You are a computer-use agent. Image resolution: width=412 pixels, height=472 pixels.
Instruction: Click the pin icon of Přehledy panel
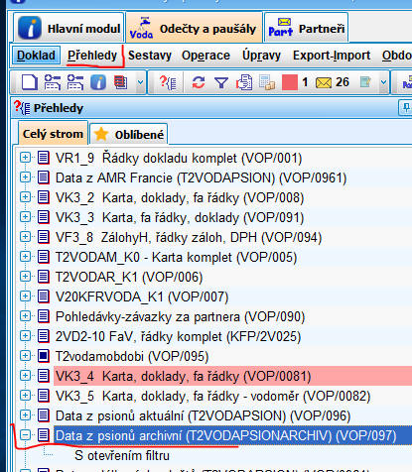click(x=406, y=108)
